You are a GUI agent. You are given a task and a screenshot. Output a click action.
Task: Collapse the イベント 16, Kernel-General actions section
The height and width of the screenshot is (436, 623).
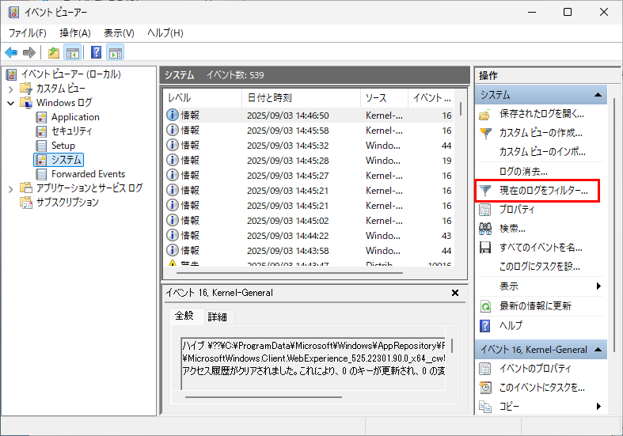click(x=598, y=350)
